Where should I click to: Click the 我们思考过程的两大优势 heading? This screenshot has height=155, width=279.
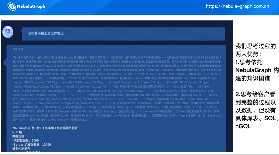[255, 50]
